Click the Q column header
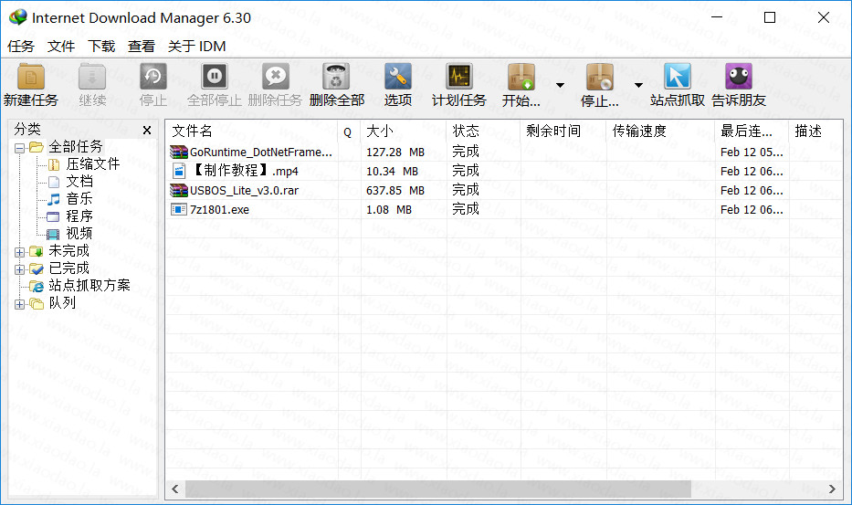 [349, 131]
